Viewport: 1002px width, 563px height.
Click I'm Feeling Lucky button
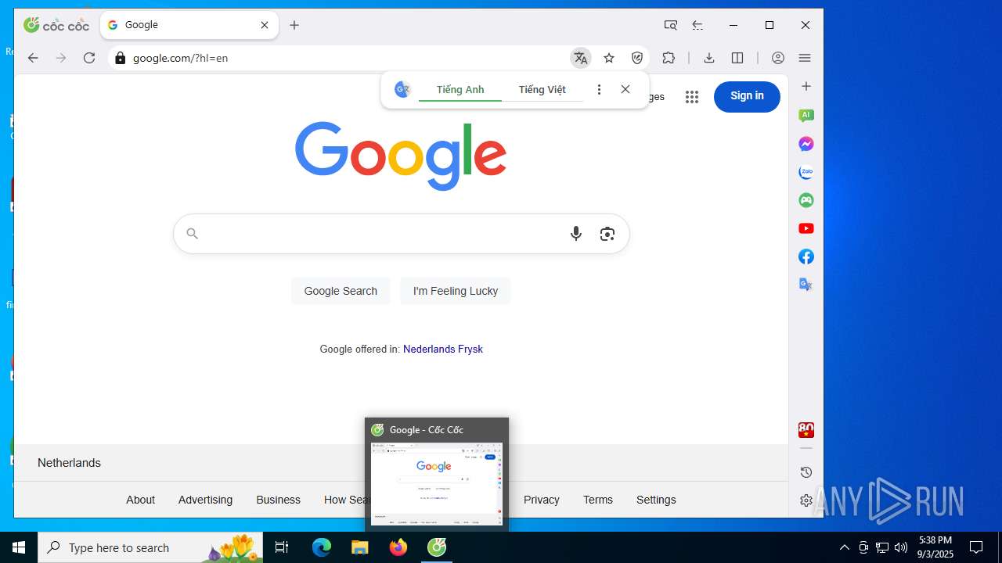point(456,291)
